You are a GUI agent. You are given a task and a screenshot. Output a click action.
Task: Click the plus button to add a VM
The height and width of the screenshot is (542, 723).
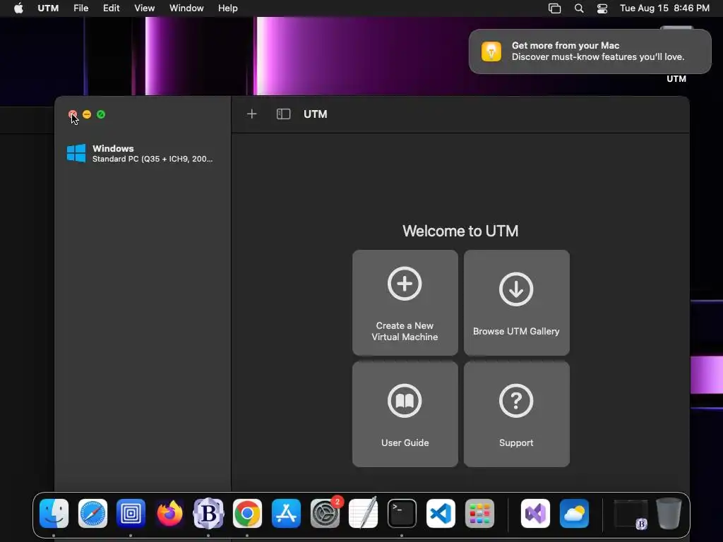252,114
